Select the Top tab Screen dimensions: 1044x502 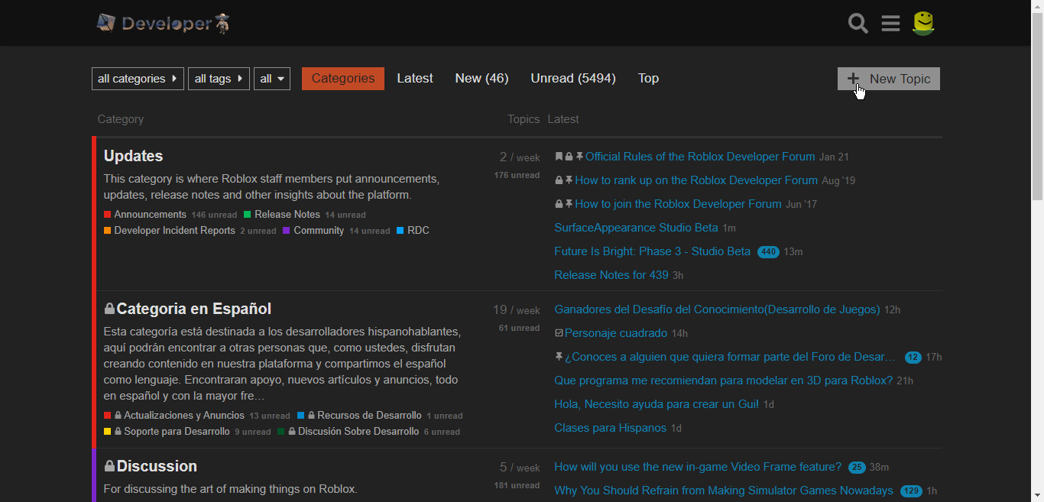(x=648, y=79)
